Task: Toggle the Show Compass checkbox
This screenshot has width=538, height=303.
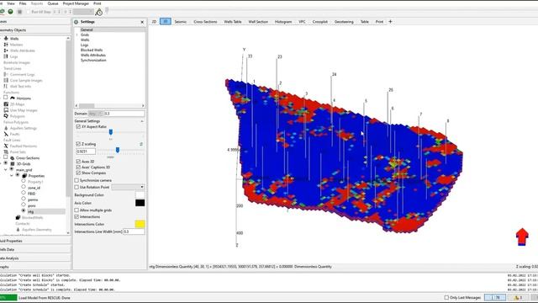Action: click(78, 173)
